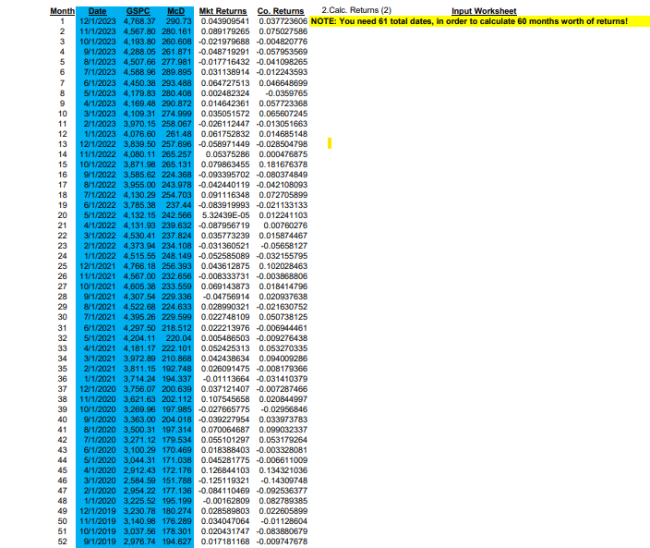Click market return -0.04756914
The height and width of the screenshot is (548, 650).
pos(226,297)
